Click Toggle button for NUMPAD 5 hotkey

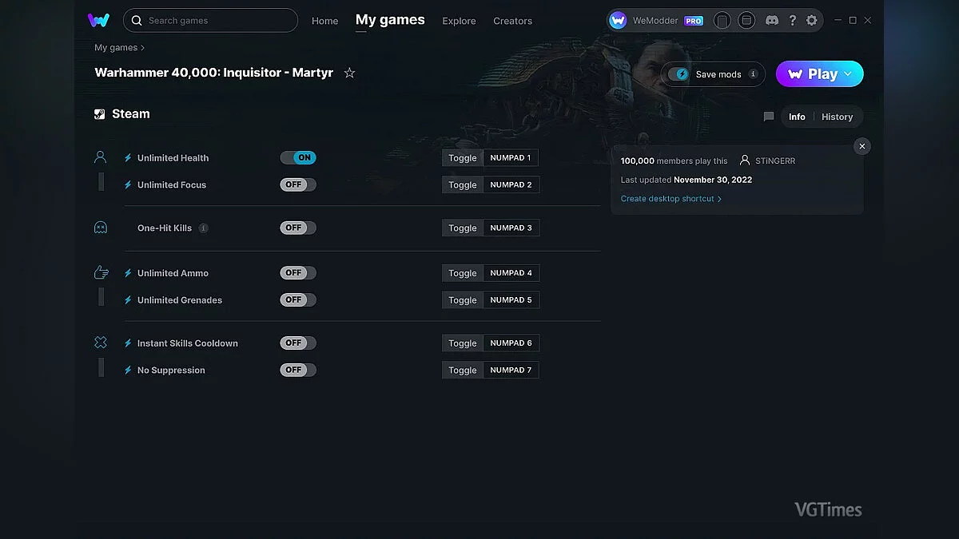pyautogui.click(x=462, y=300)
